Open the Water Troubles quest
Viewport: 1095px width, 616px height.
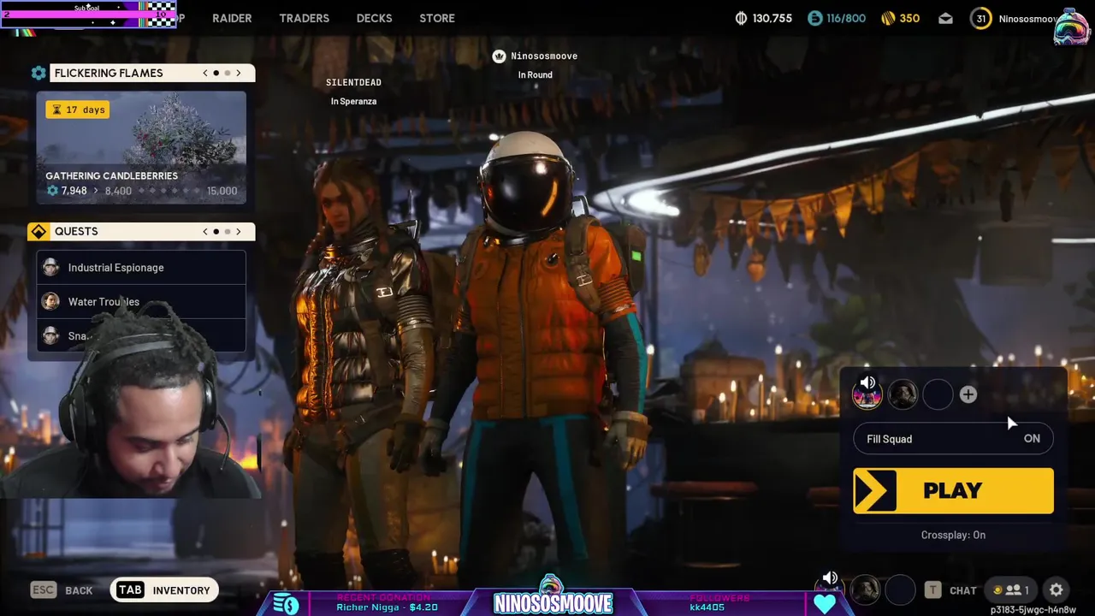[x=141, y=301]
